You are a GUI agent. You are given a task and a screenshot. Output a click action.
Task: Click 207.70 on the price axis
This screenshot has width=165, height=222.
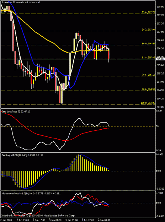tap(160, 15)
